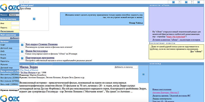Image resolution: width=205 pixels, height=102 pixels.
Task: Click the Вход в систему header
Action: point(9,19)
